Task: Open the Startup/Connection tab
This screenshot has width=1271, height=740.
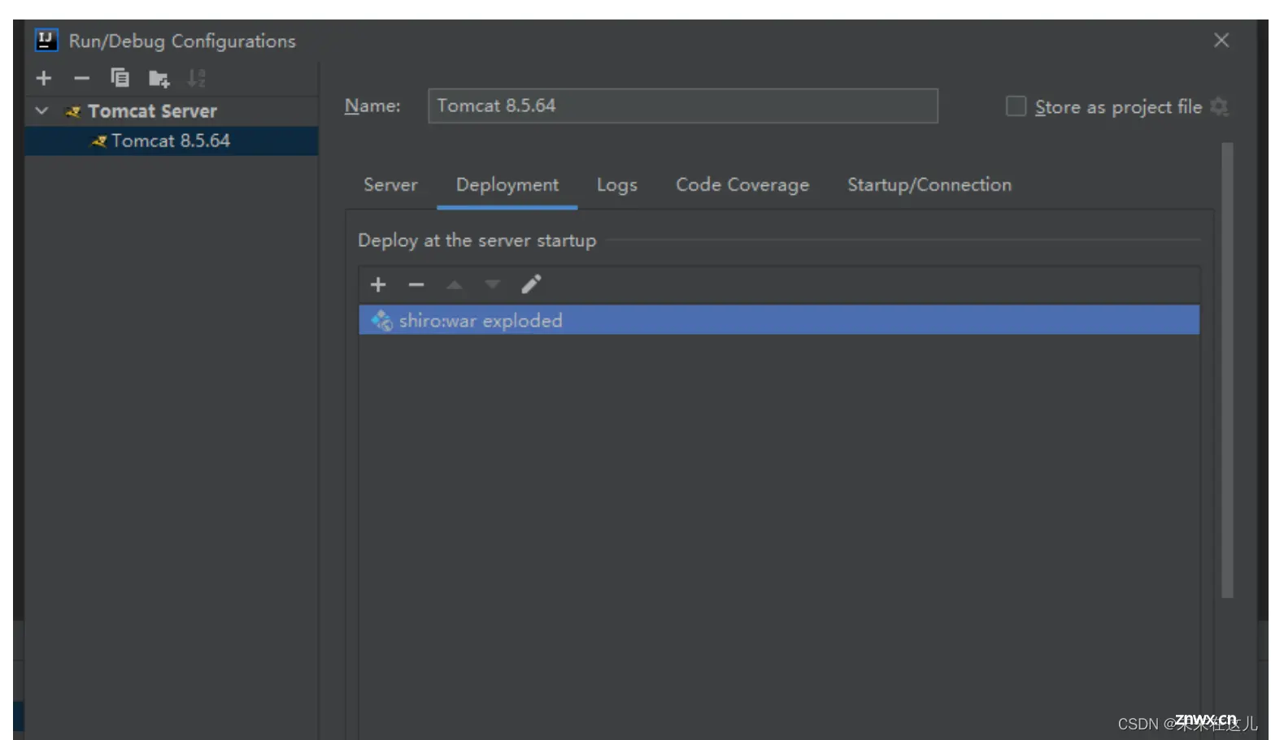Action: (x=929, y=184)
